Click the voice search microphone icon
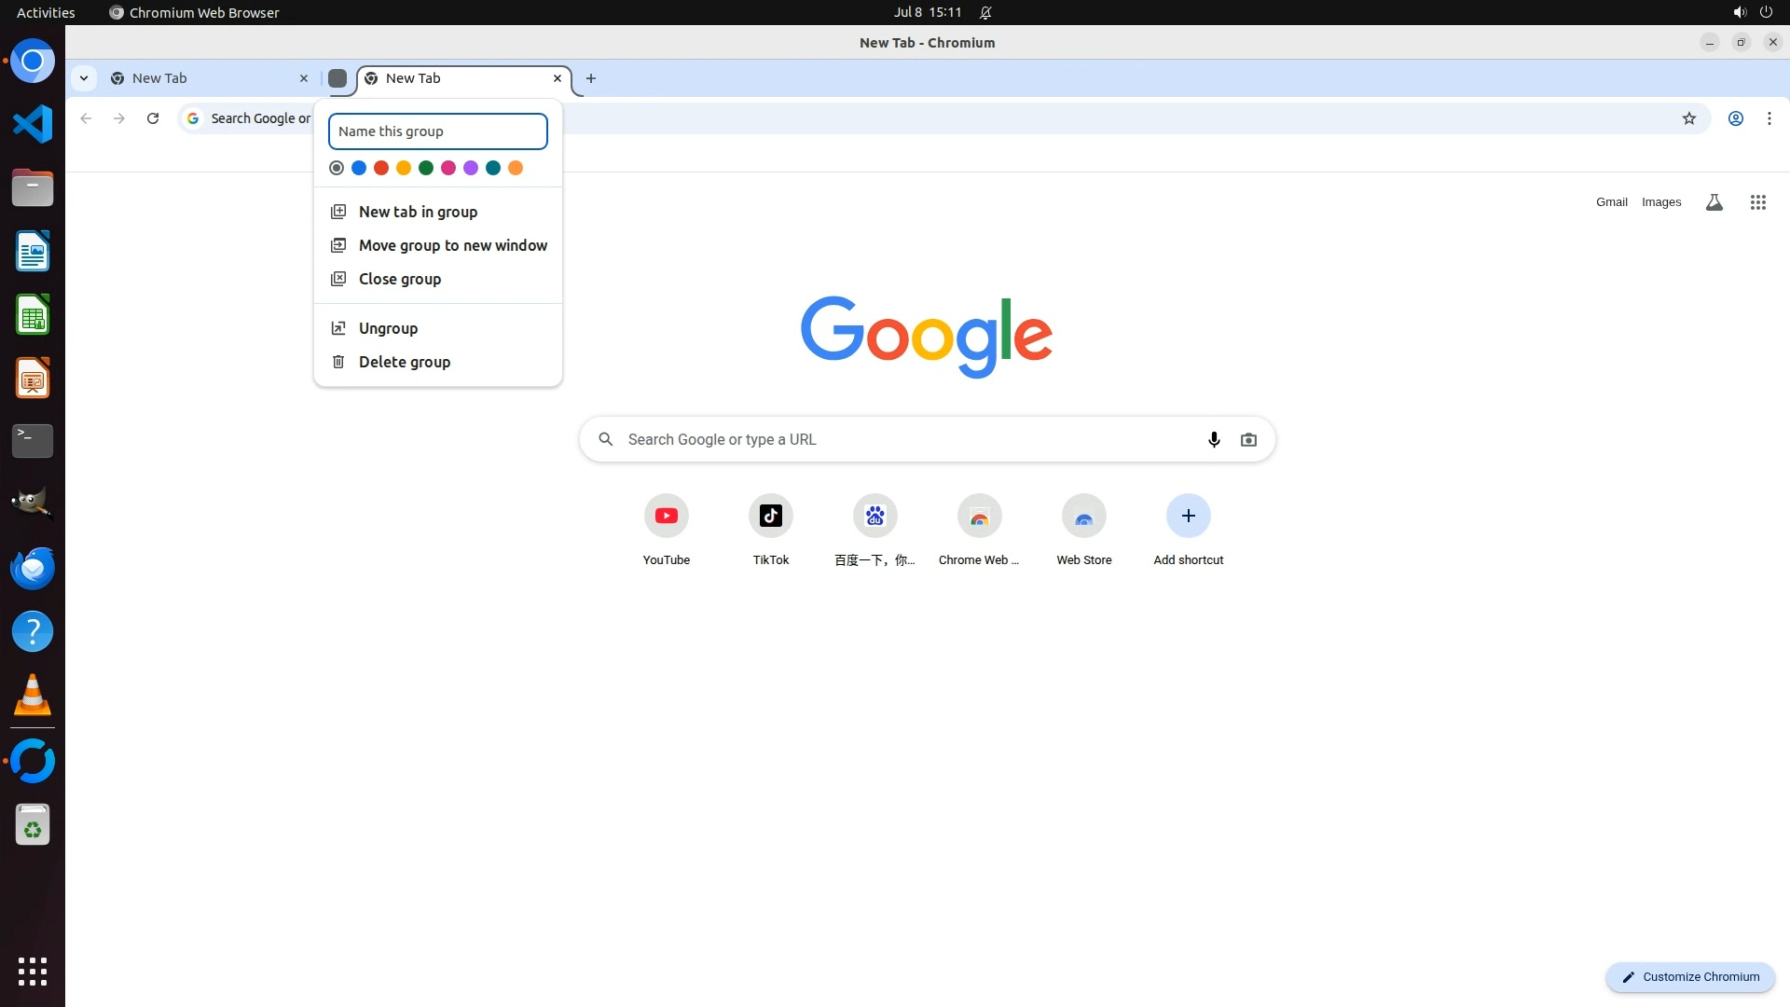Screen dimensions: 1790x1007 [x=1214, y=439]
